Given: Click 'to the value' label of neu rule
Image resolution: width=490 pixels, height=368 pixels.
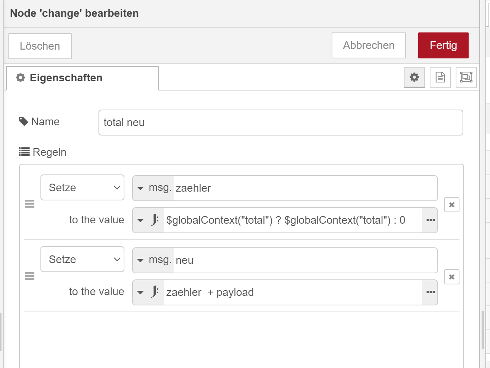Looking at the screenshot, I should pos(97,292).
